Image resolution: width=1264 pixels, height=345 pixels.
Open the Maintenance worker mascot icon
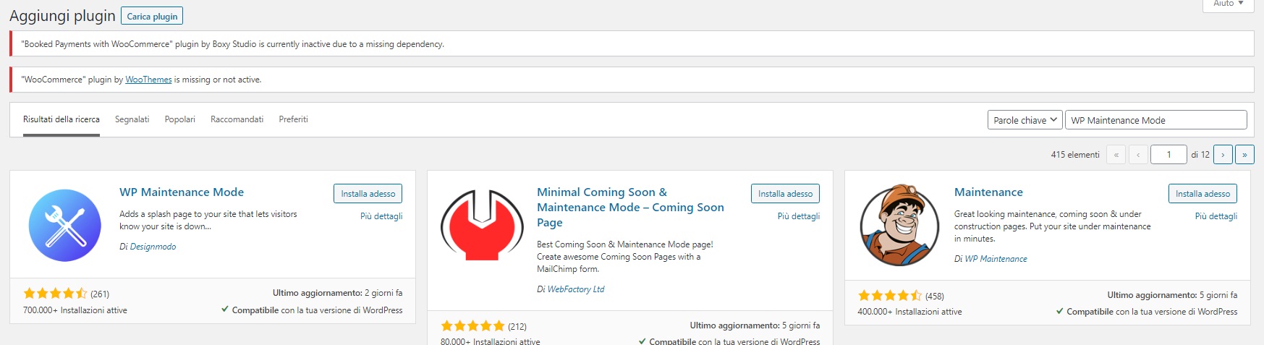coord(899,226)
